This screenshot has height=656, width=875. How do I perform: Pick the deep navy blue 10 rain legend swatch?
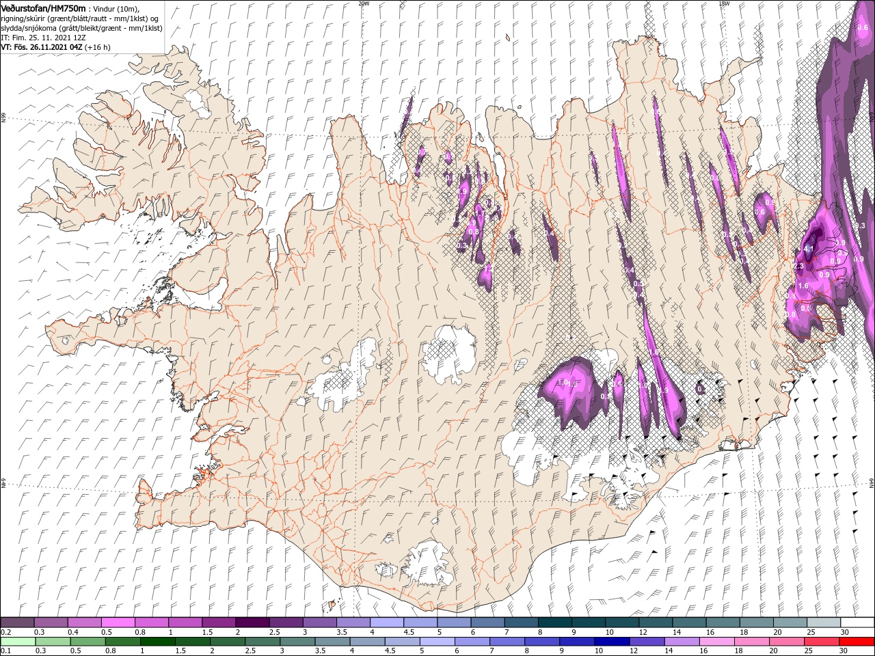point(611,642)
